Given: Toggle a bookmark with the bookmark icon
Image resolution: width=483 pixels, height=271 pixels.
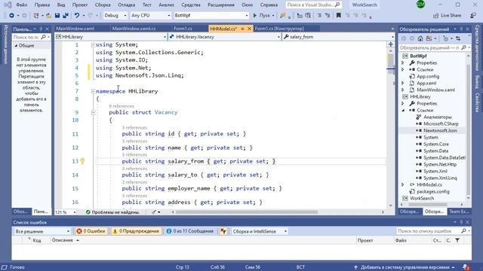Looking at the screenshot, I should click(339, 15).
